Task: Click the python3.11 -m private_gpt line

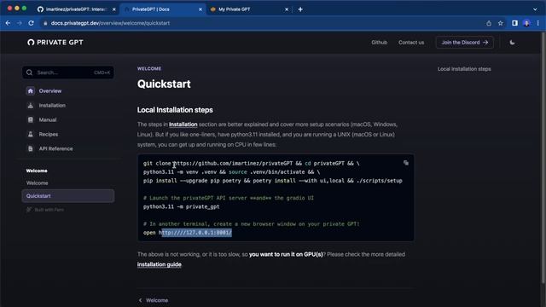Action: point(182,206)
